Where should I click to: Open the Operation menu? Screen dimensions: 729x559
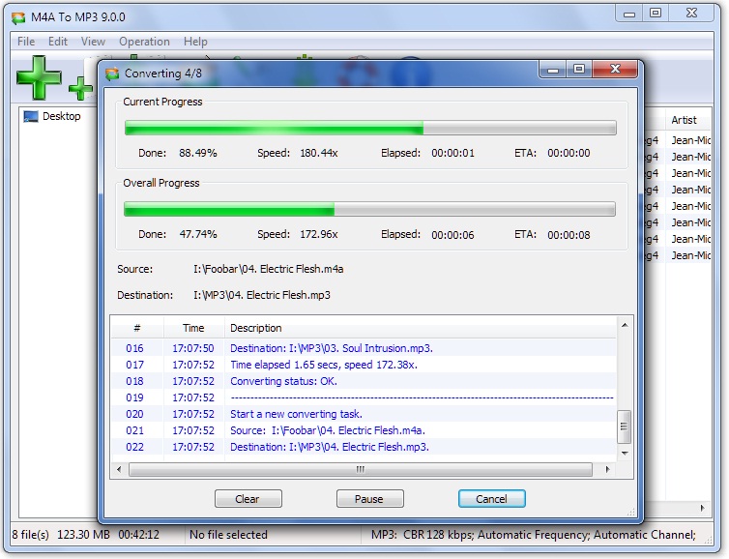click(x=144, y=42)
